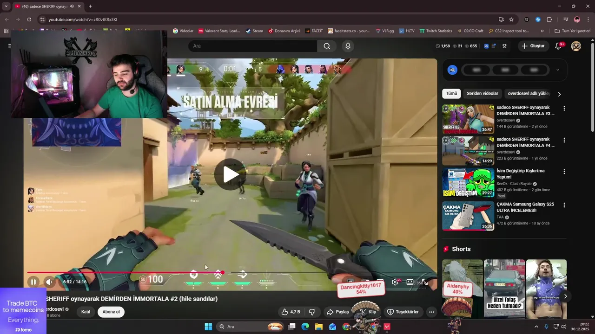Open Microsoft Edge from the taskbar
595x334 pixels.
(x=305, y=327)
